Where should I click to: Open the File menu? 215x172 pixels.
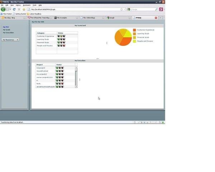2,5
